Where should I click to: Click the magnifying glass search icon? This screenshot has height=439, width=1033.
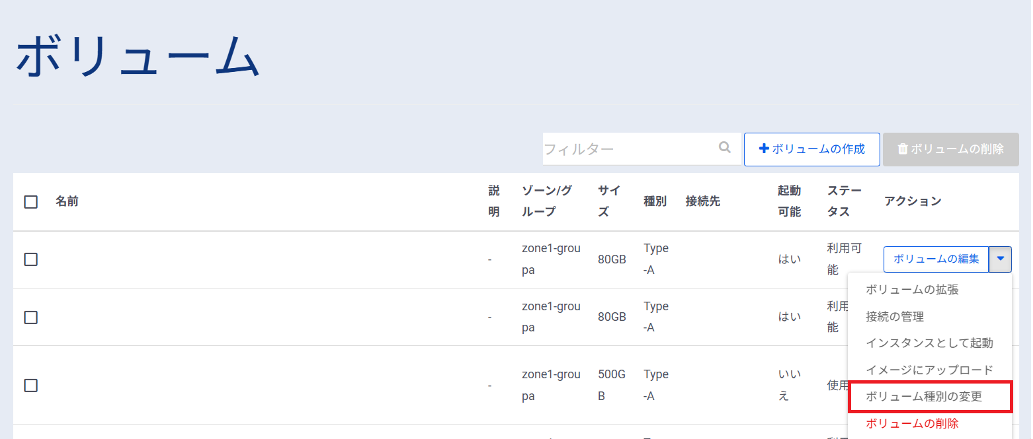pos(725,148)
